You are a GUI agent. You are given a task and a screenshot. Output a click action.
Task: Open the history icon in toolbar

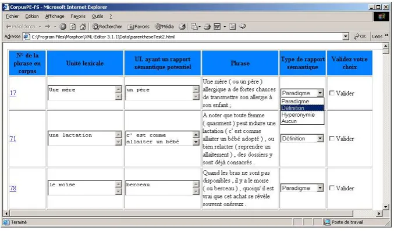pos(182,26)
